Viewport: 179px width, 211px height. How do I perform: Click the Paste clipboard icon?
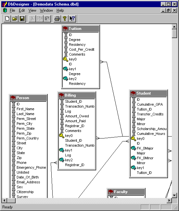47,19
